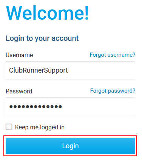
Task: Click the masked password dots
Action: coord(35,107)
